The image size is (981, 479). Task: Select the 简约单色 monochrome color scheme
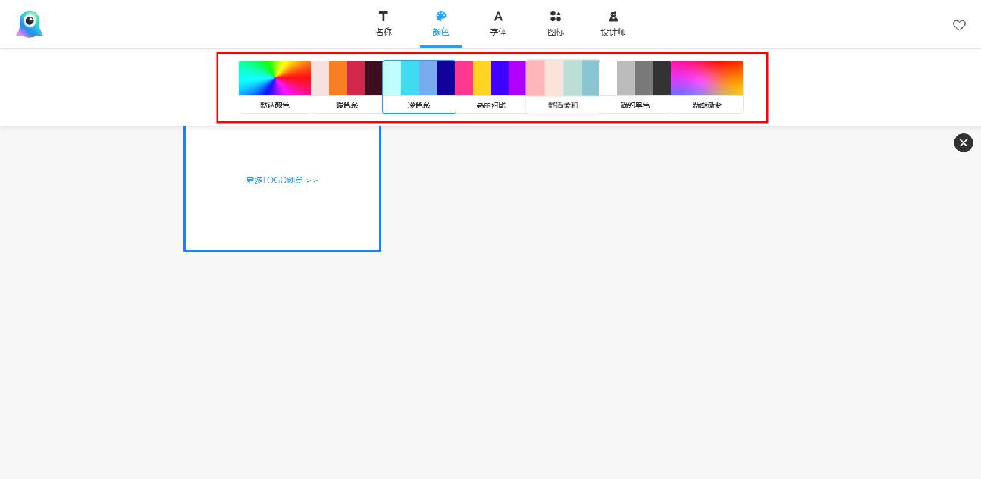tap(635, 104)
